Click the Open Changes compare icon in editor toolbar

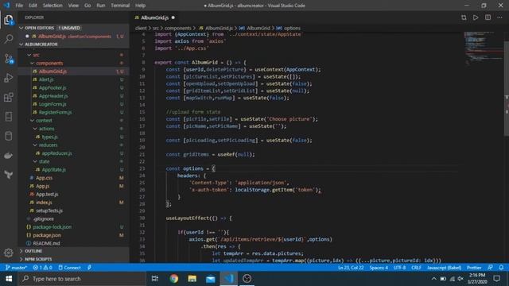(464, 17)
